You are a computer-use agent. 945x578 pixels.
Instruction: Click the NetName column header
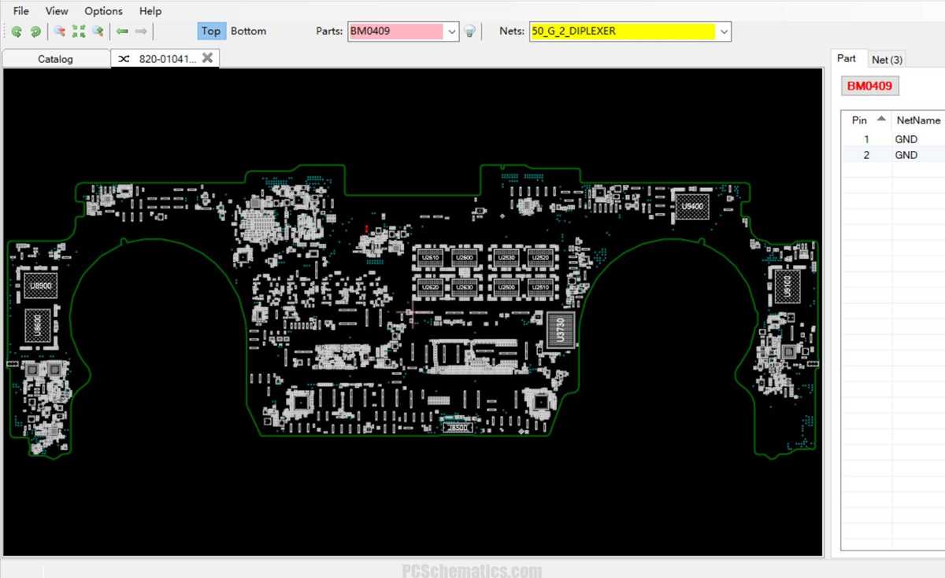coord(917,120)
